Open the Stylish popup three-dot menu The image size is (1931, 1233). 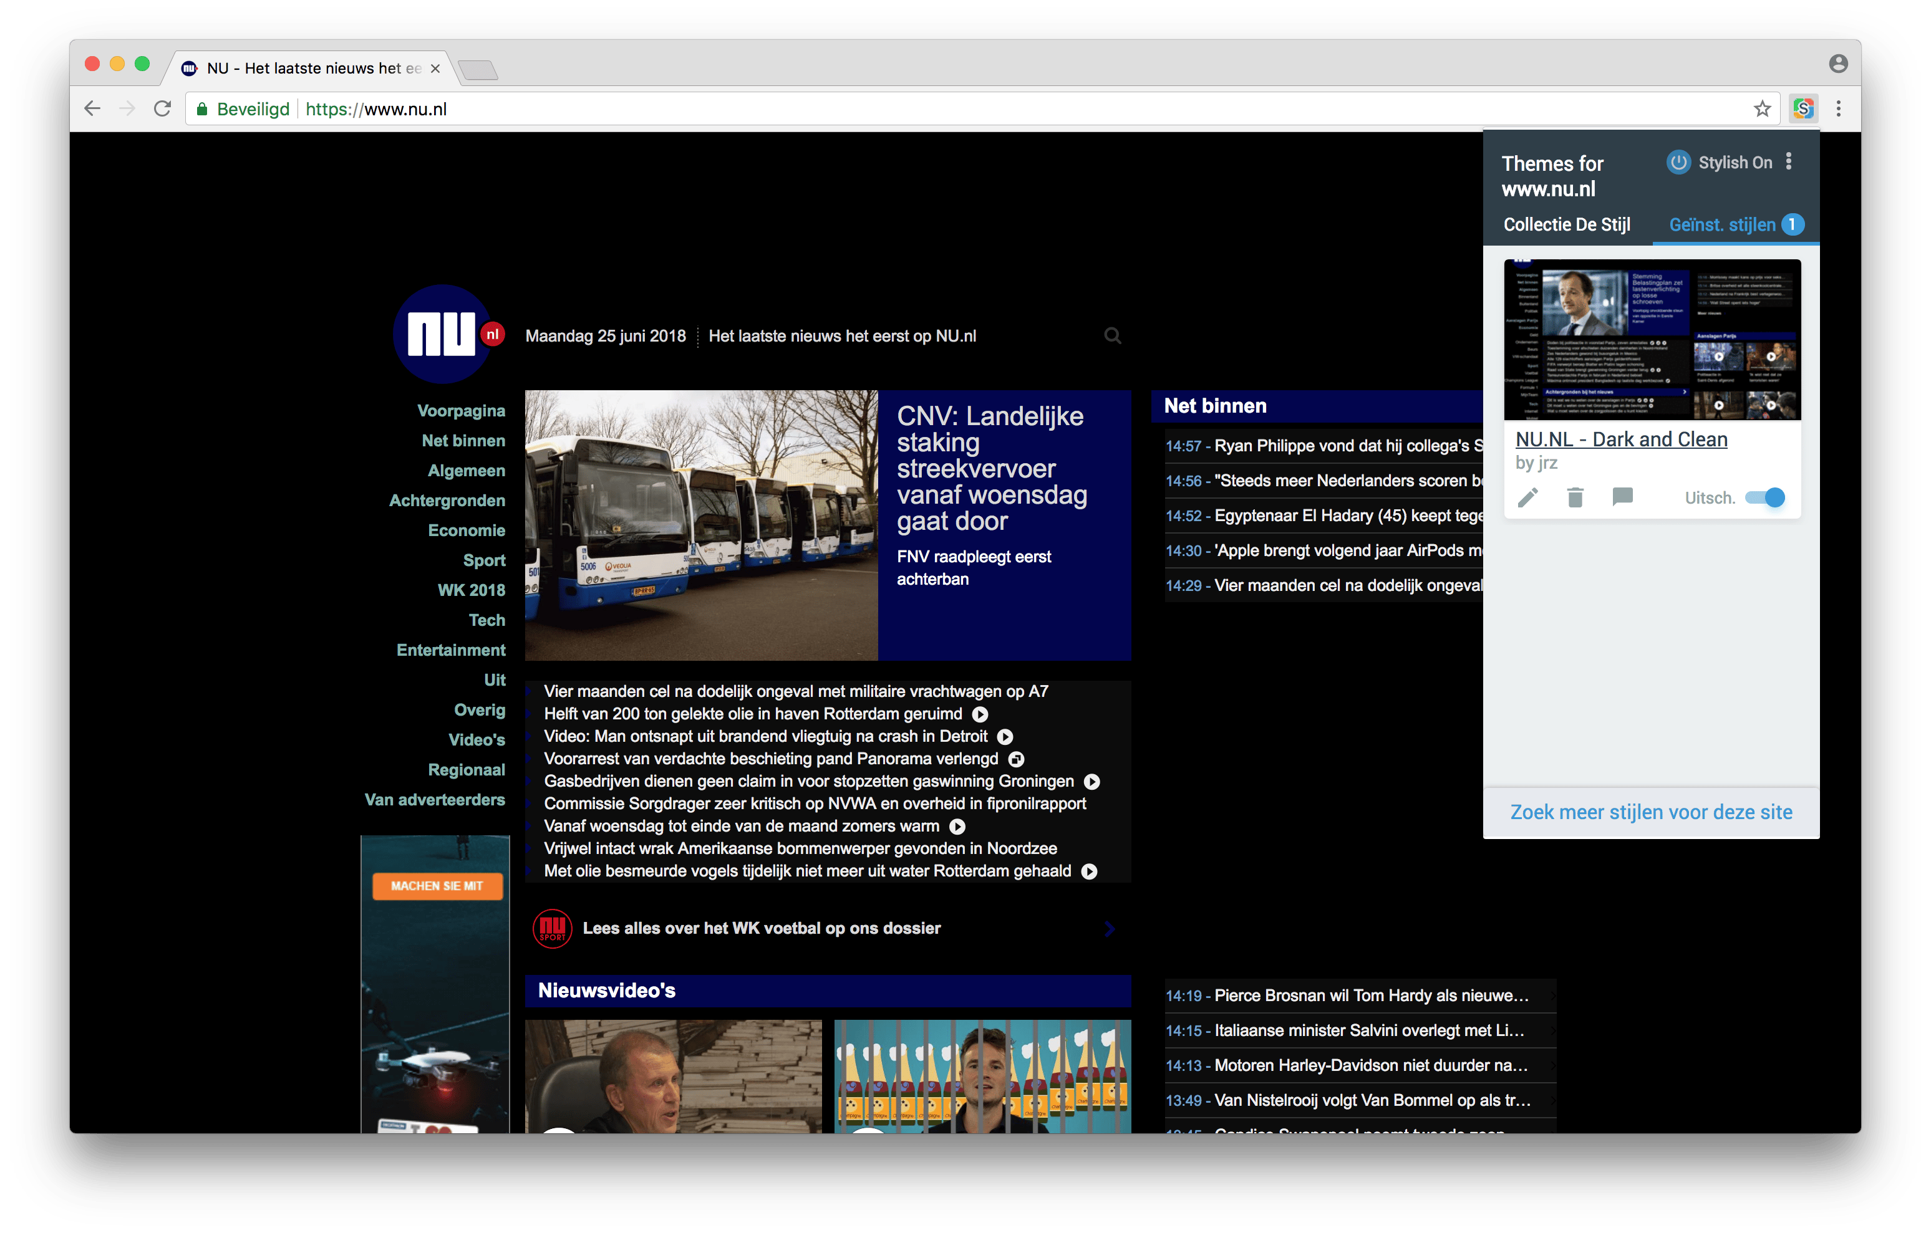(1788, 162)
